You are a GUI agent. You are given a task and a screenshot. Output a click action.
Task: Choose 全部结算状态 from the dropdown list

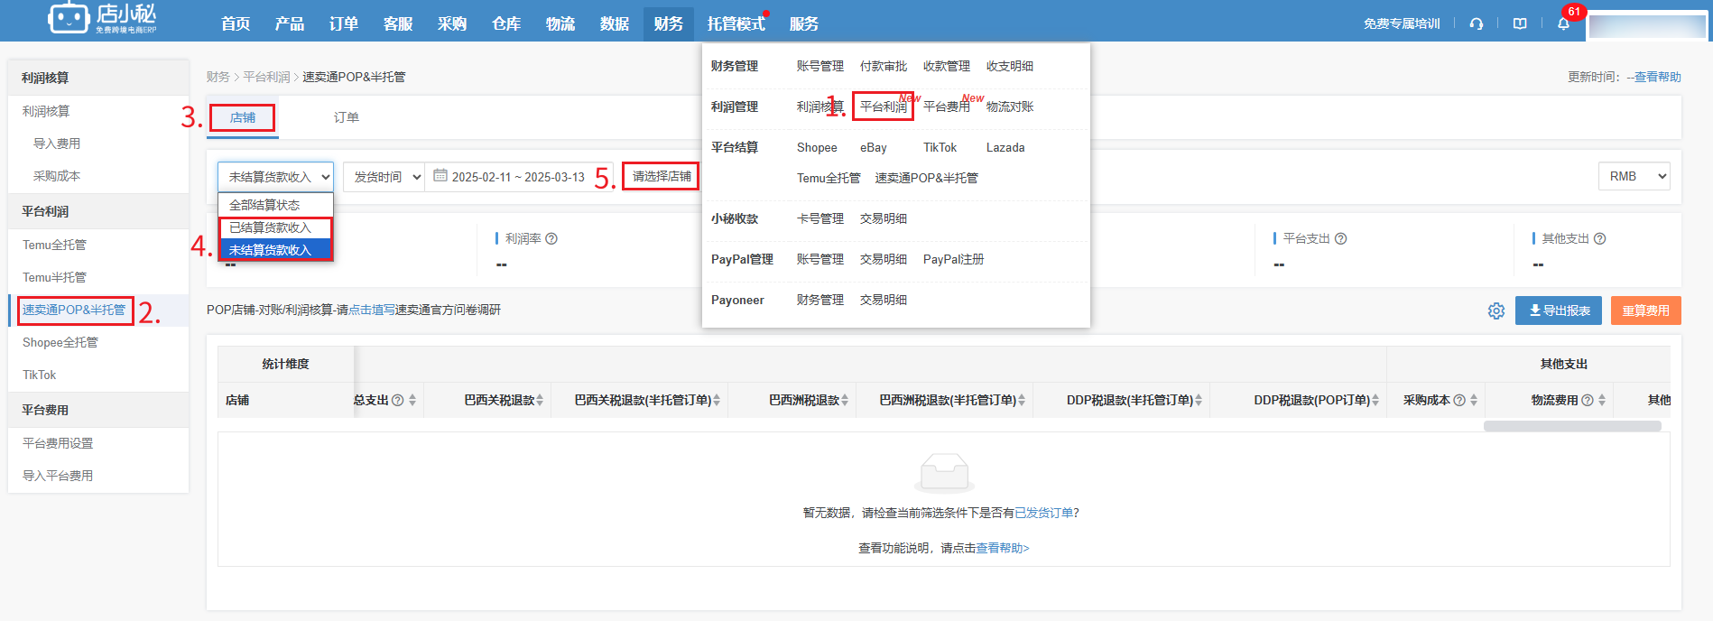275,205
